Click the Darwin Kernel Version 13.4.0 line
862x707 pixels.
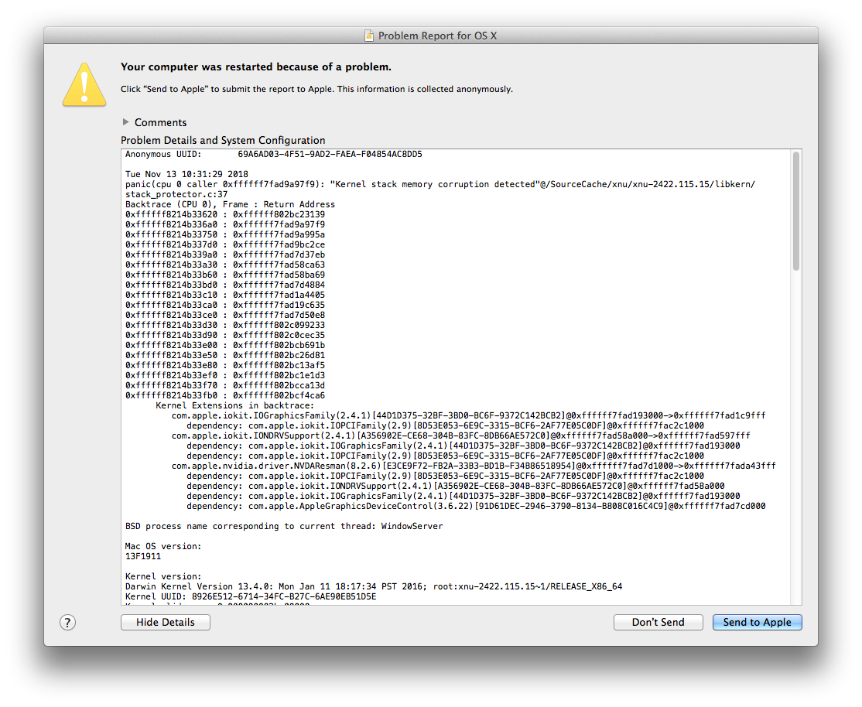click(374, 586)
